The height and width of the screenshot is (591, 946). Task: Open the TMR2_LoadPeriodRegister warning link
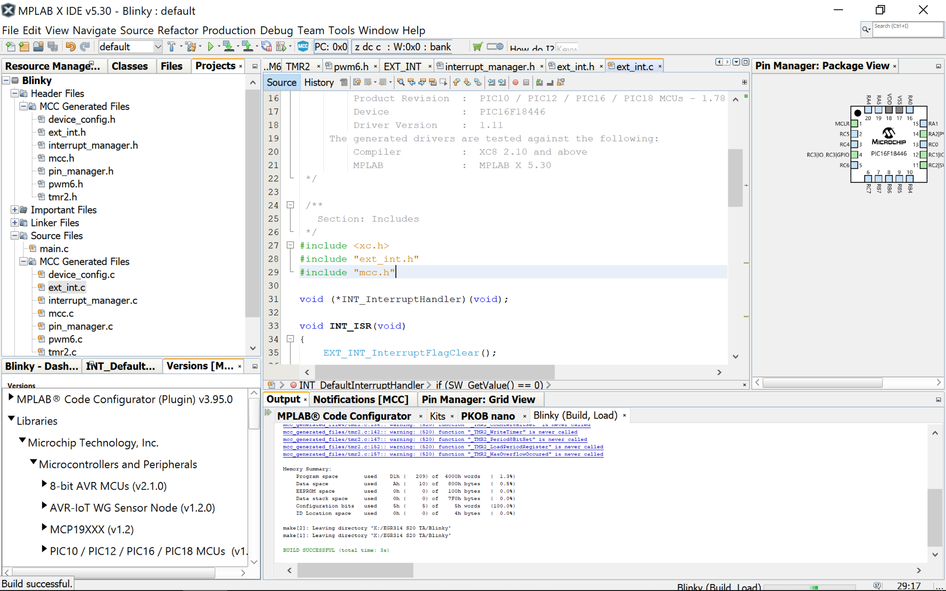click(443, 447)
